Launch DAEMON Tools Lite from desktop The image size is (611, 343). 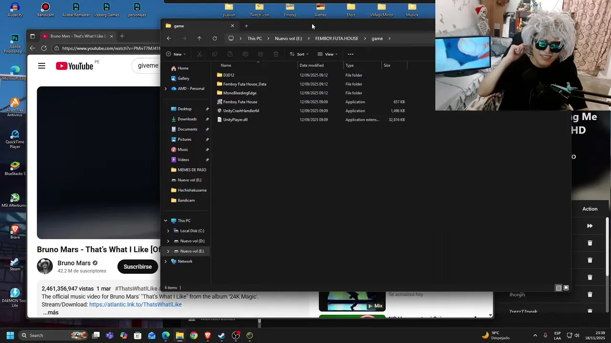[x=15, y=298]
